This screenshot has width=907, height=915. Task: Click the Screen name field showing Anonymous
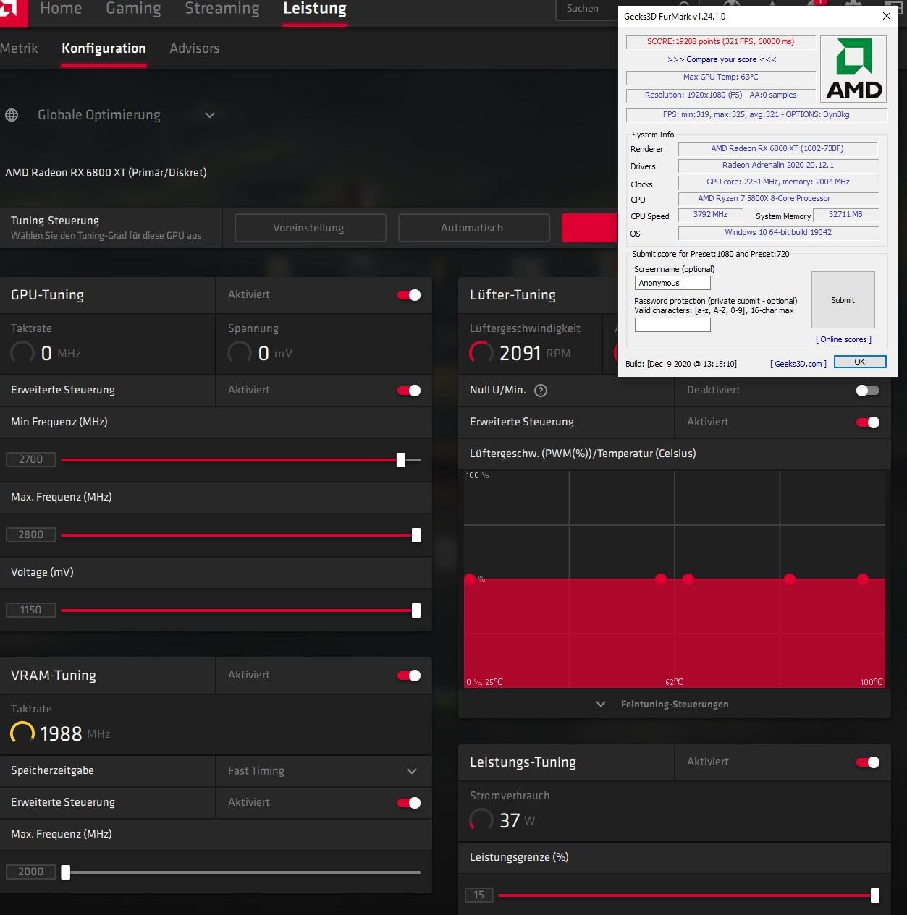click(x=672, y=283)
